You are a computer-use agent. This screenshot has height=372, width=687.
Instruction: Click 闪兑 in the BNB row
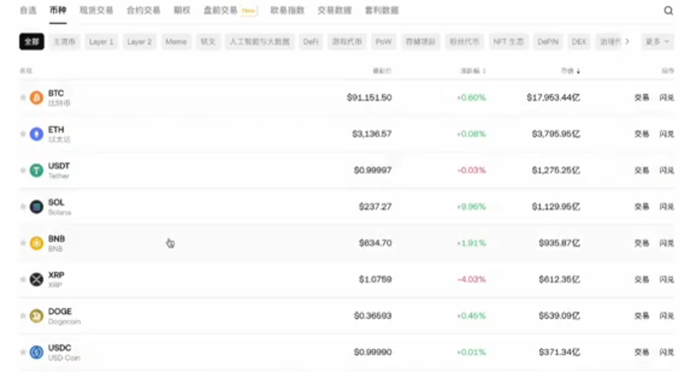(667, 243)
